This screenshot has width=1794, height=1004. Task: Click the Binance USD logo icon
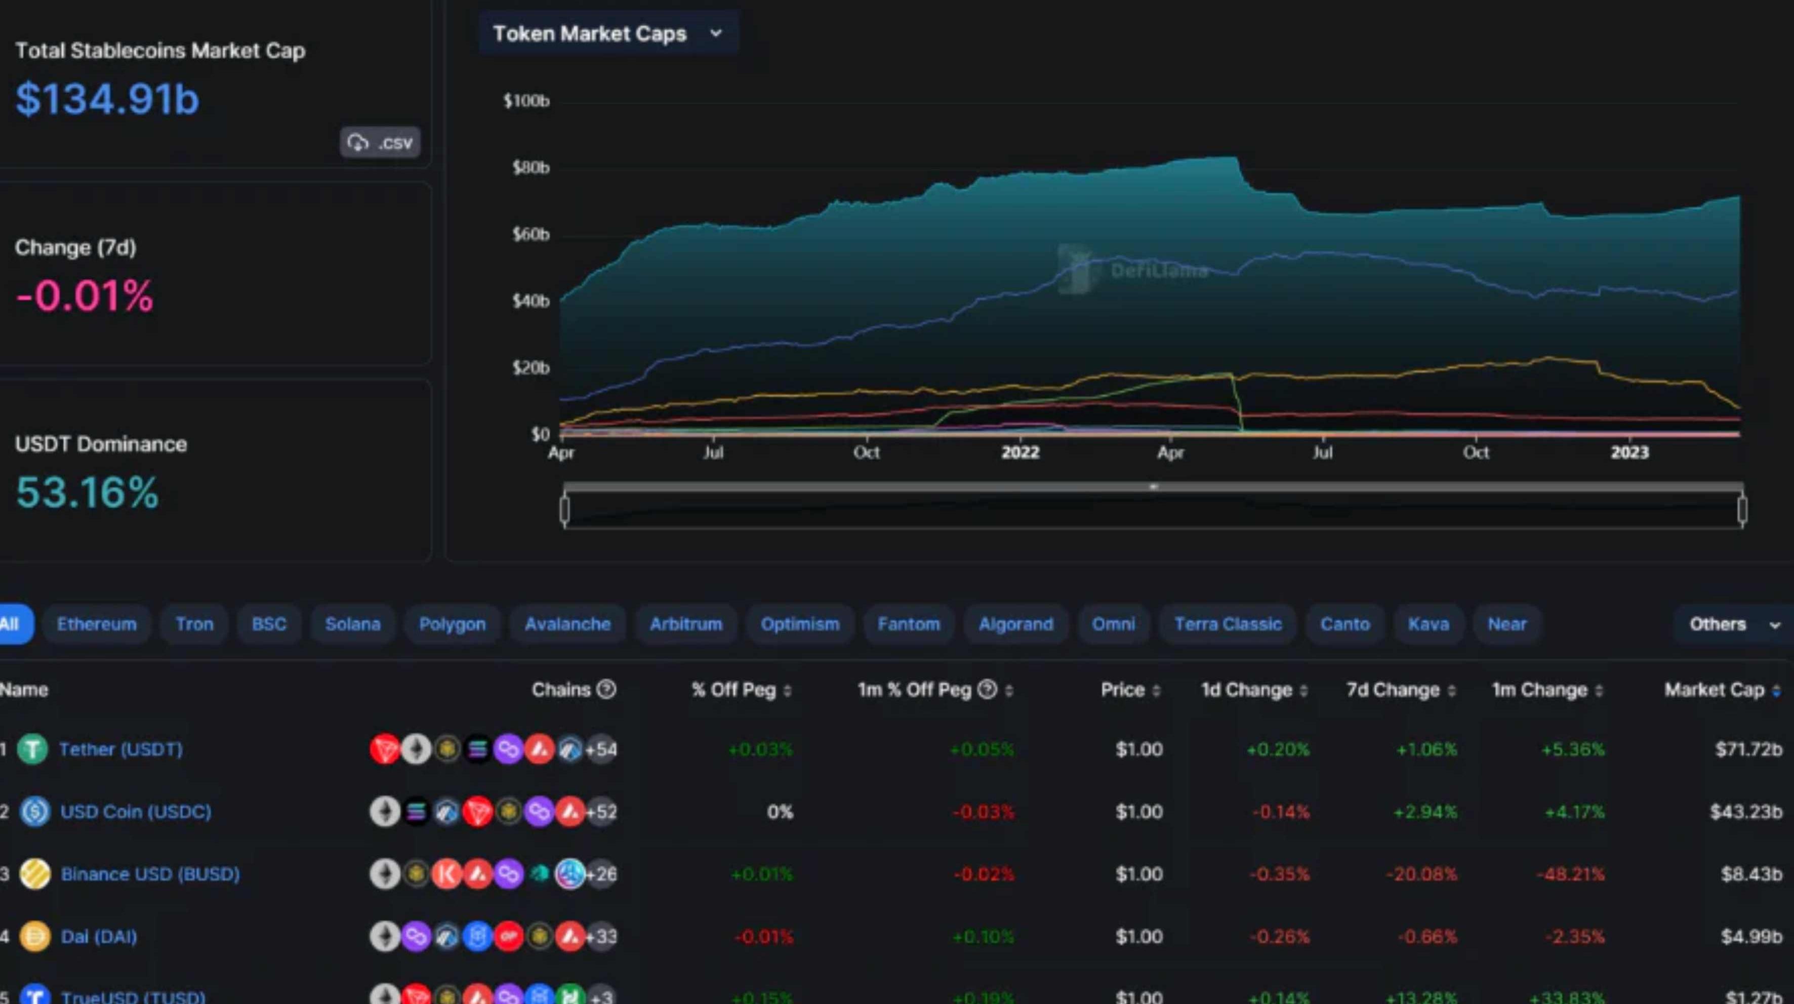[x=35, y=874]
